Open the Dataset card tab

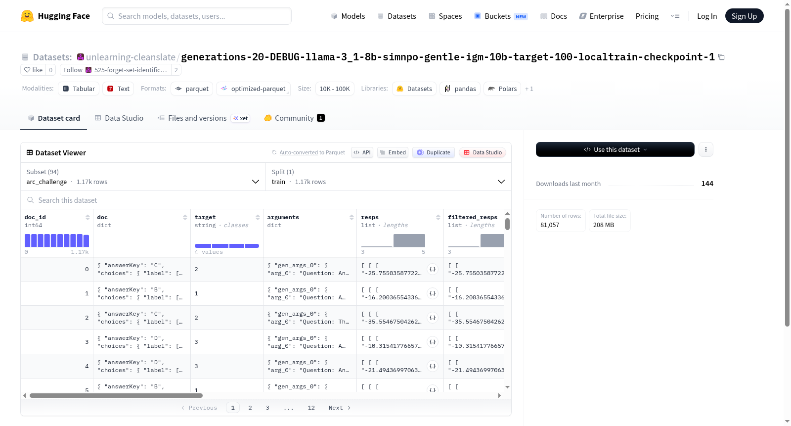pyautogui.click(x=54, y=118)
